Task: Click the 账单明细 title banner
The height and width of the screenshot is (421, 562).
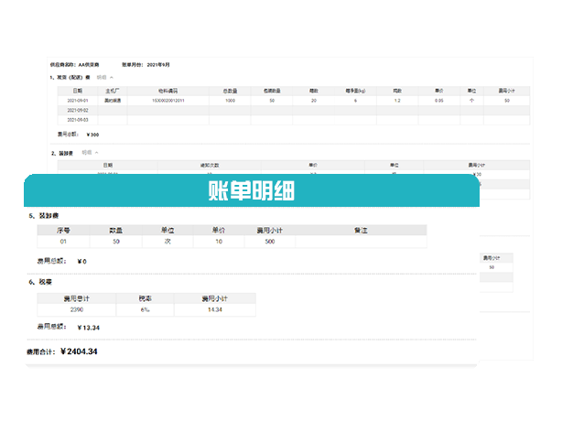Action: (x=251, y=193)
